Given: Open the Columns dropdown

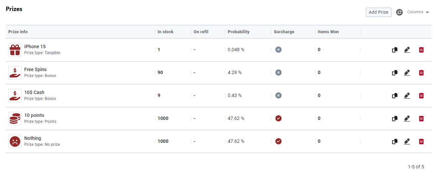Looking at the screenshot, I should (418, 12).
